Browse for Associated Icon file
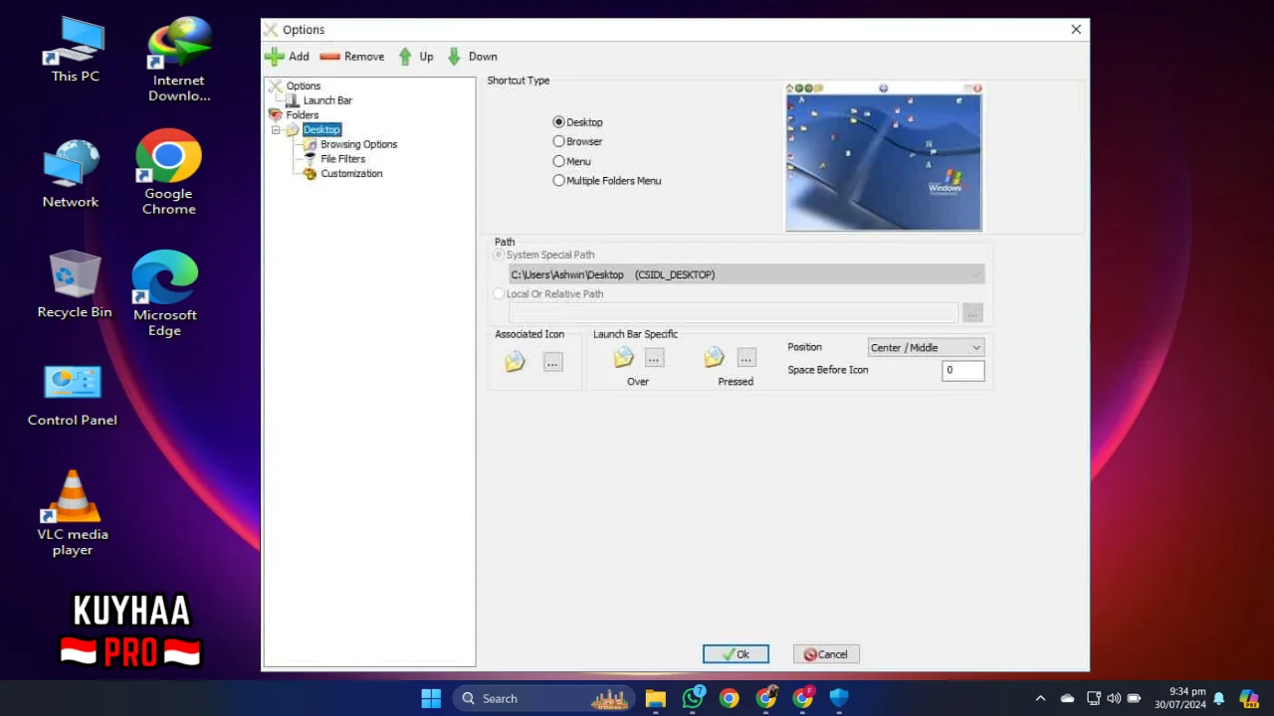 [x=552, y=363]
